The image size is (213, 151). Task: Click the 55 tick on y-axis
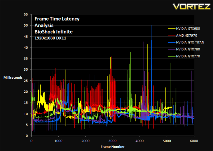coord(26,14)
